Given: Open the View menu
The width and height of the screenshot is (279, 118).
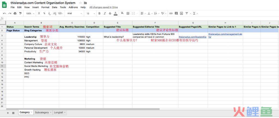Looking at the screenshot, I should pyautogui.click(x=27, y=7).
